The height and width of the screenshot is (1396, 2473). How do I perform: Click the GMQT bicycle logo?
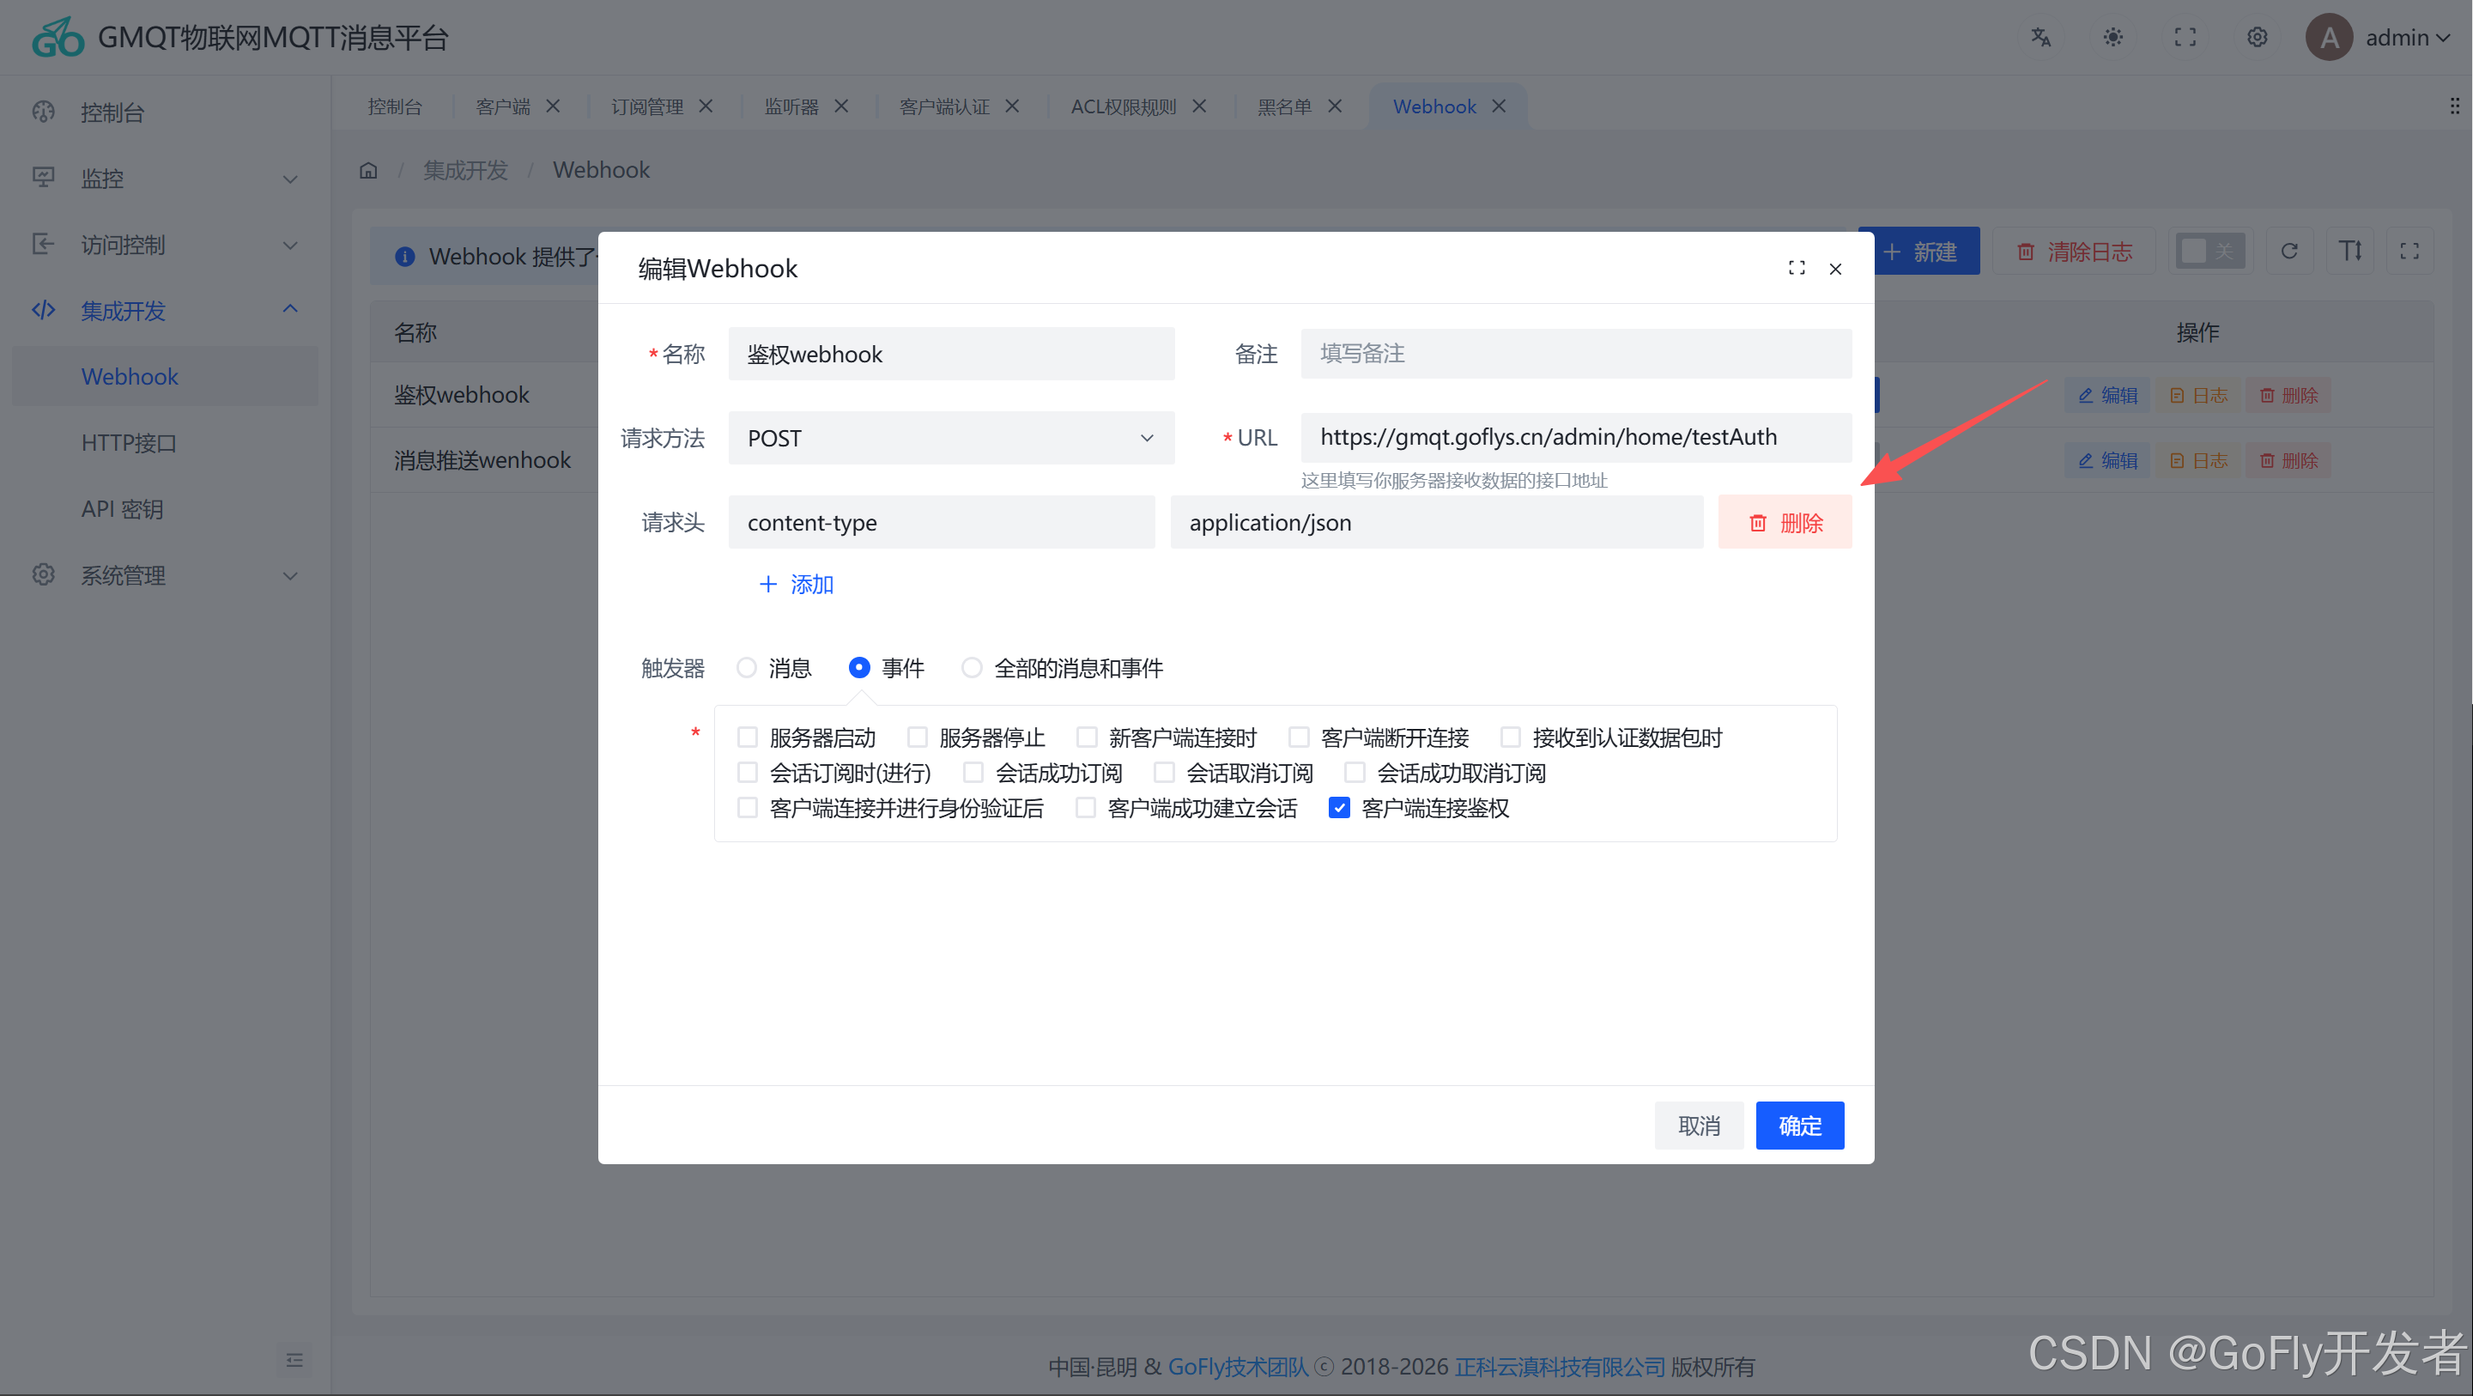coord(58,38)
